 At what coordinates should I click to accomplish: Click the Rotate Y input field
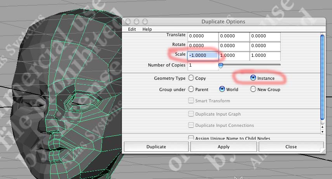[x=234, y=46]
